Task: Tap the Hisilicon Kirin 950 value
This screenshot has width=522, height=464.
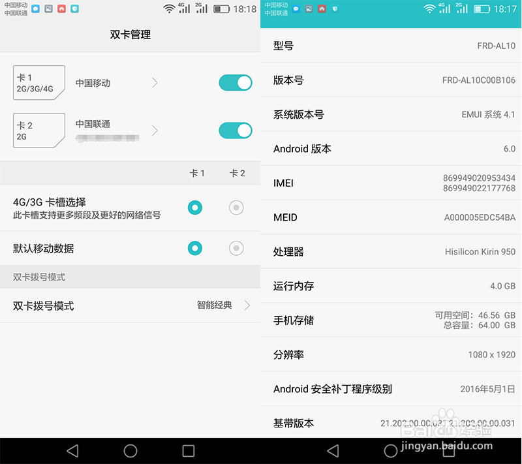Action: point(480,252)
